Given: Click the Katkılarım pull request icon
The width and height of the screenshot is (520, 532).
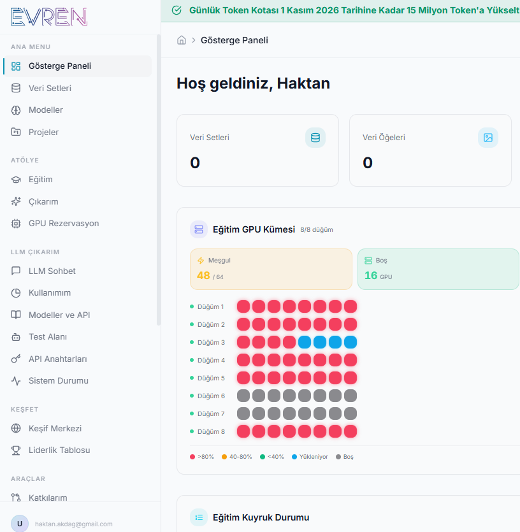Looking at the screenshot, I should pyautogui.click(x=16, y=498).
